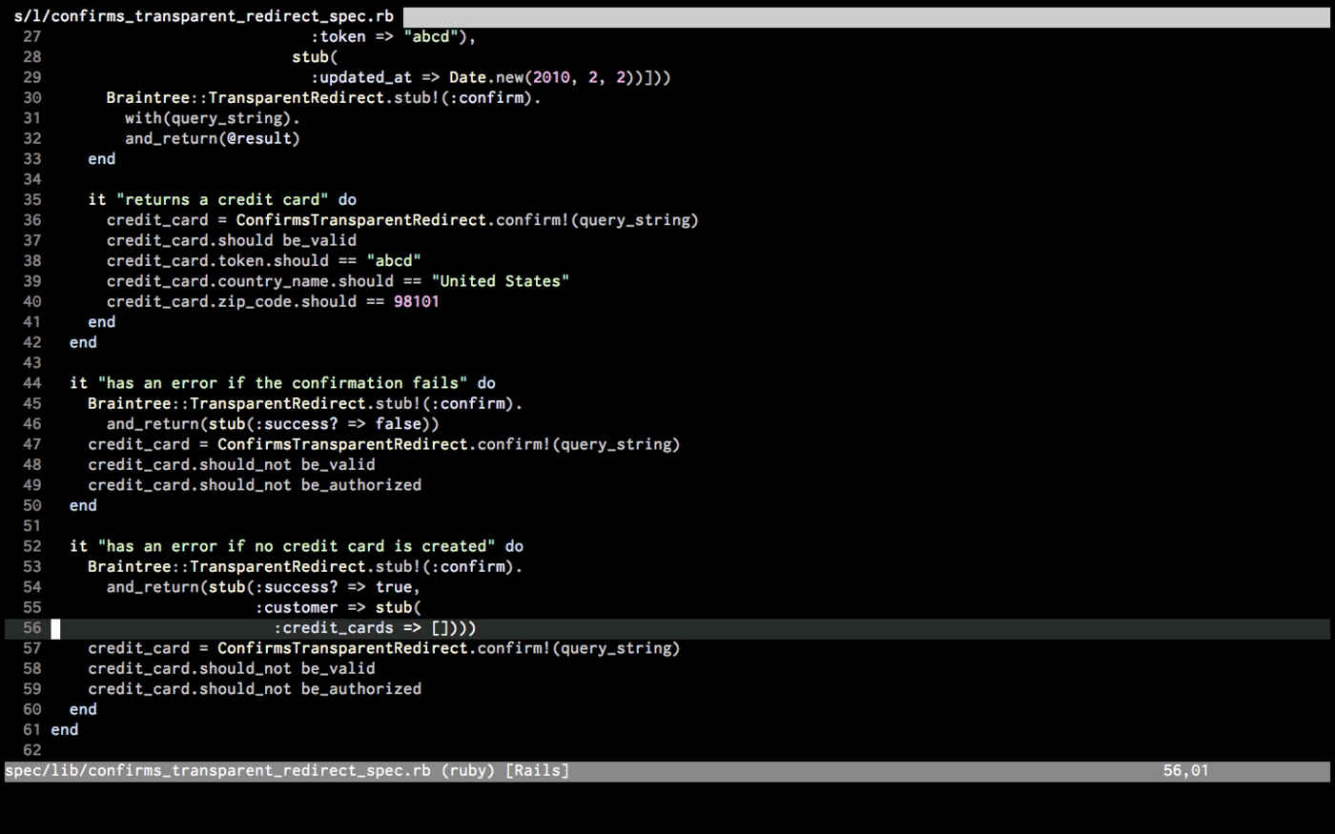This screenshot has width=1335, height=834.
Task: Click 'end' on line 60
Action: pyautogui.click(x=83, y=709)
